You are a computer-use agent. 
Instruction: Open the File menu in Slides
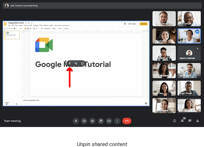pos(9,25)
